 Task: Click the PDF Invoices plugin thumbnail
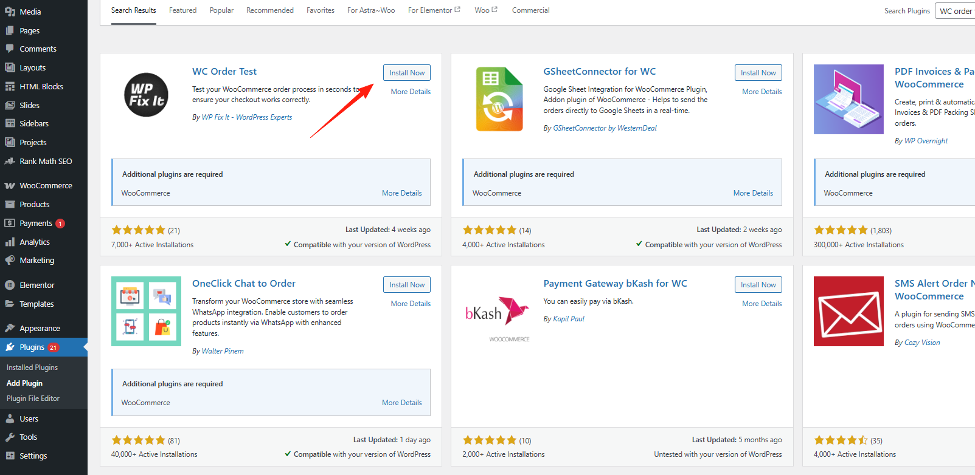848,99
